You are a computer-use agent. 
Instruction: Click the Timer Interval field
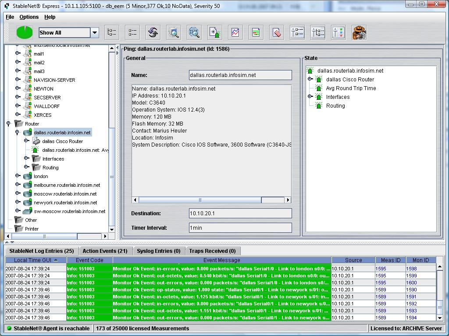coord(240,227)
